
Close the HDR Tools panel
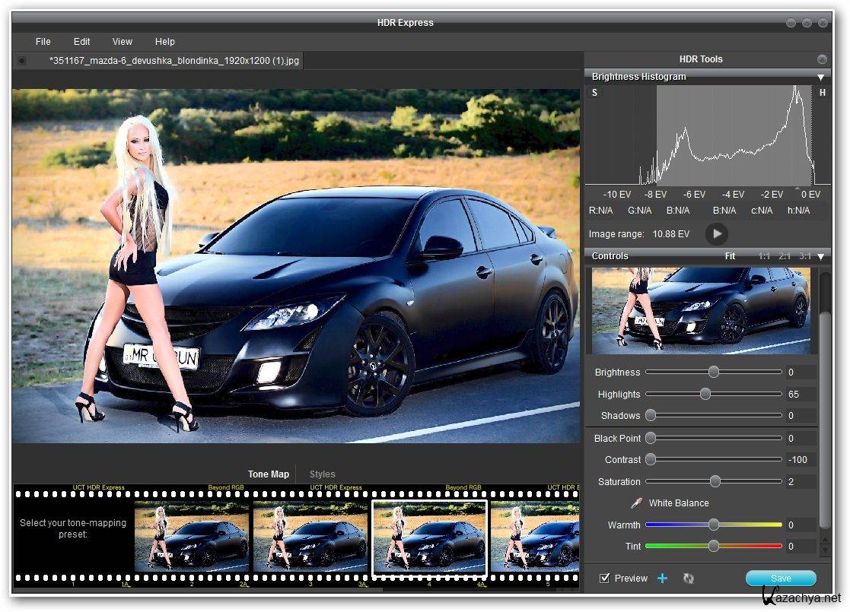(x=822, y=59)
